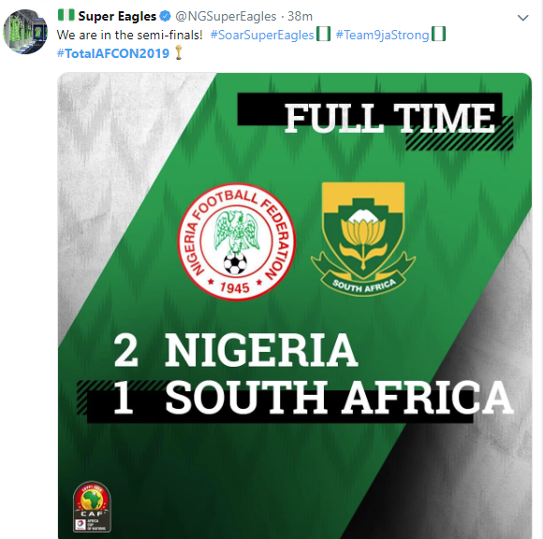Click the '1 SOUTH AFRICA' score text
The height and width of the screenshot is (539, 543).
coord(313,397)
